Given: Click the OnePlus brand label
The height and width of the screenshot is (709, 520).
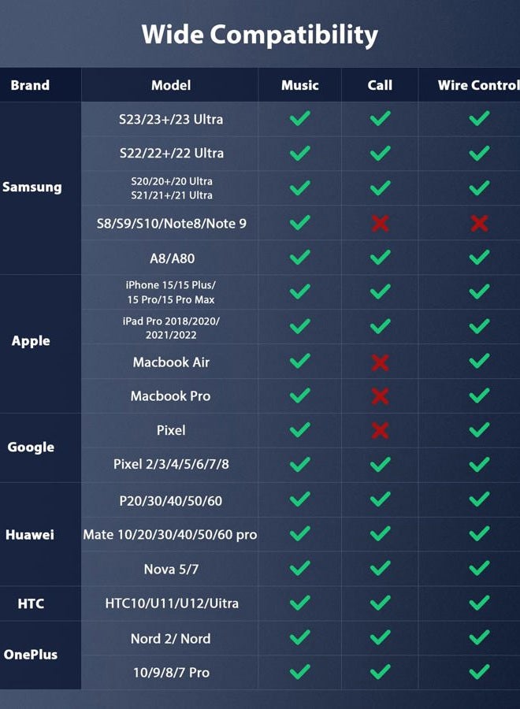Looking at the screenshot, I should 31,655.
